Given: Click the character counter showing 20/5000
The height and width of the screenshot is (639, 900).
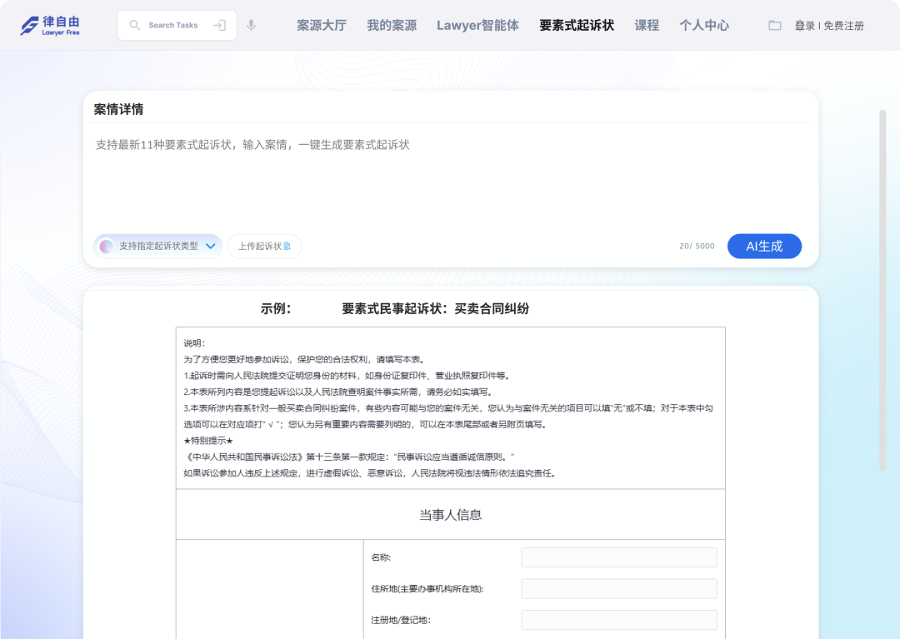Looking at the screenshot, I should 697,246.
